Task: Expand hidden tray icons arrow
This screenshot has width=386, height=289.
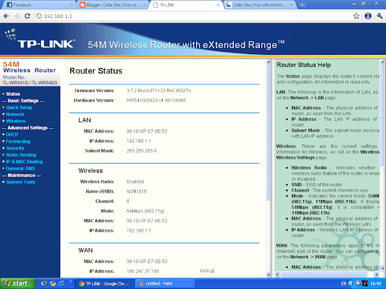Action: [351, 284]
